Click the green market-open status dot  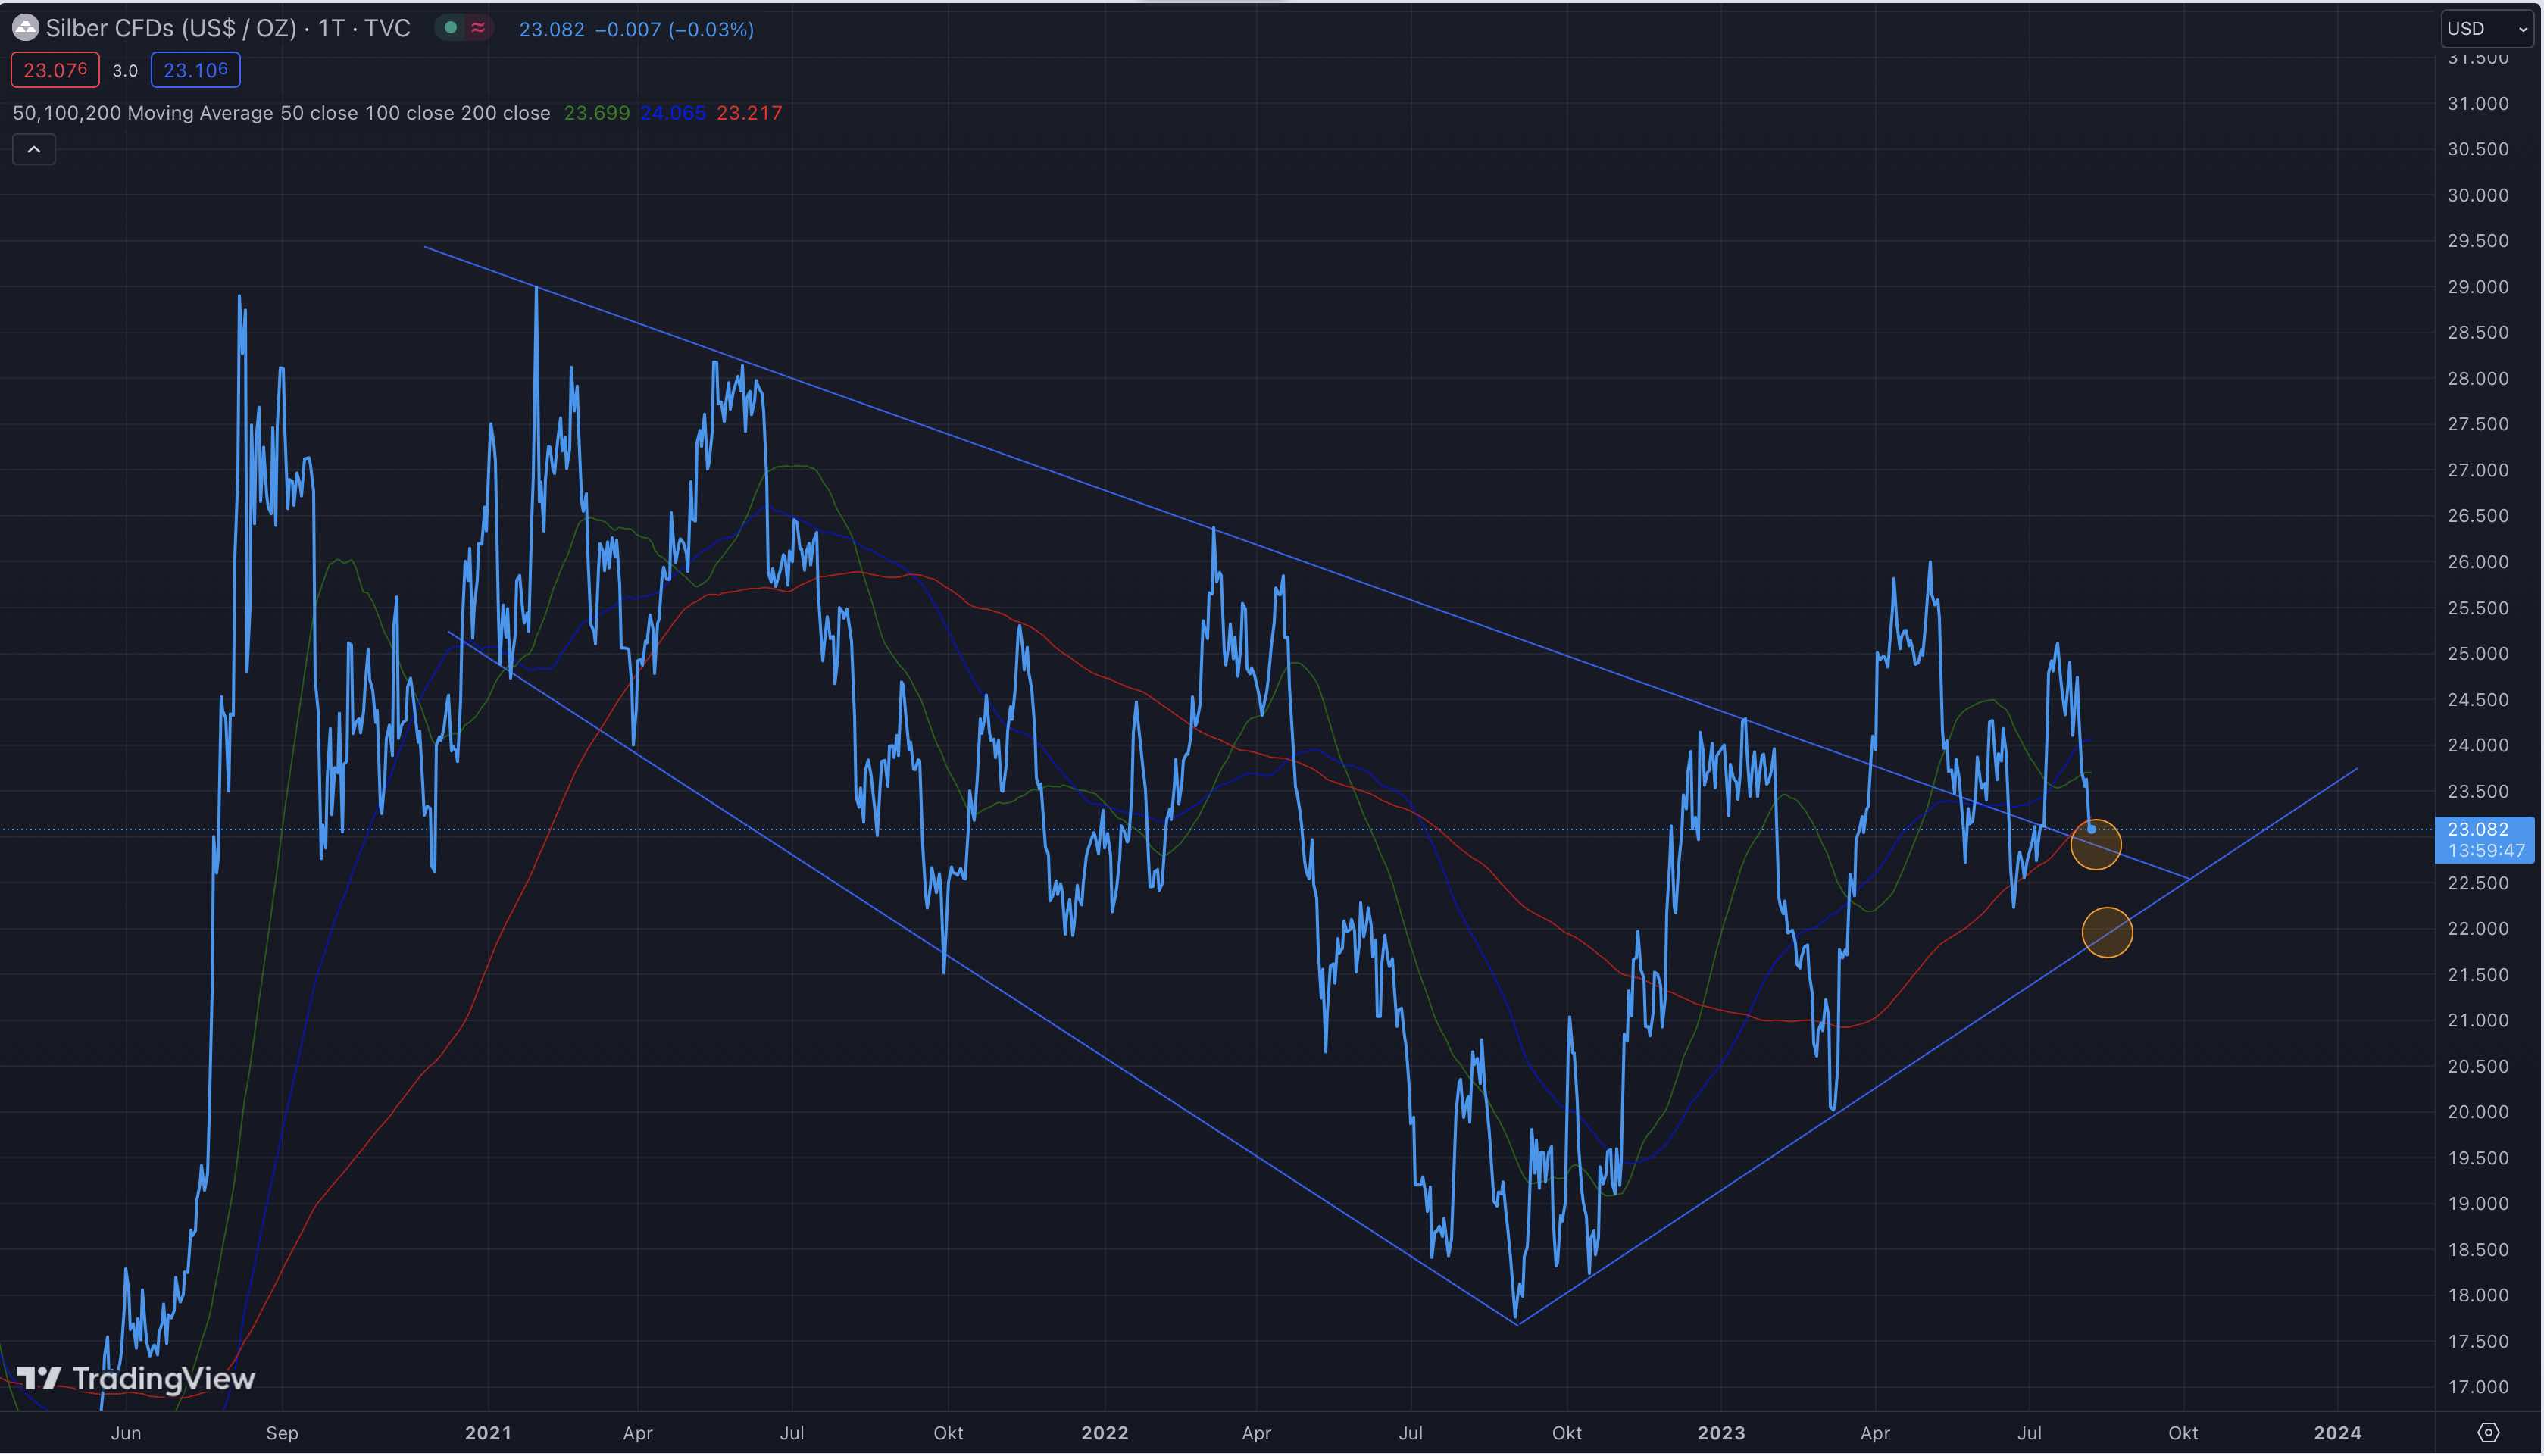pyautogui.click(x=451, y=28)
